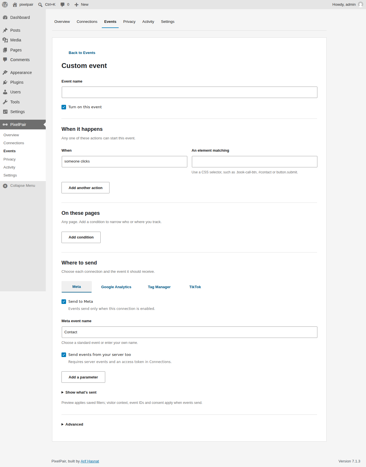Open the Media library menu
Screen dimensions: 366x467
tap(23, 40)
